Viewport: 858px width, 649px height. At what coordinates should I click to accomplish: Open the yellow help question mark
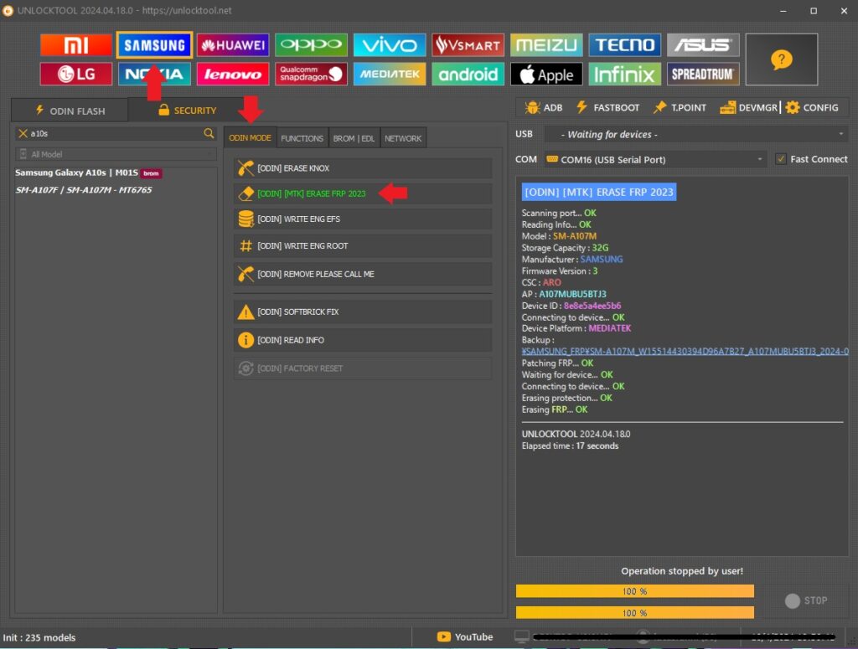[x=781, y=59]
